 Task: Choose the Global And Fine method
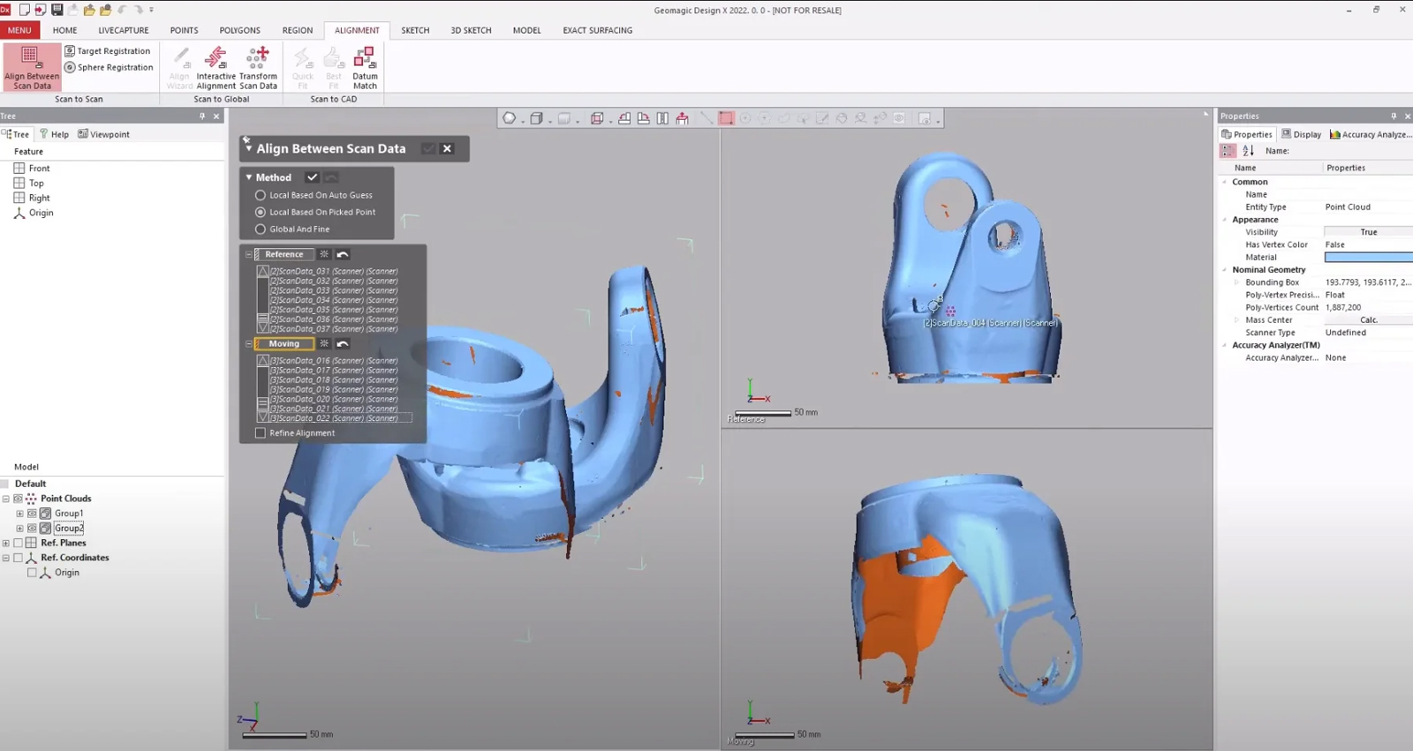(x=261, y=229)
